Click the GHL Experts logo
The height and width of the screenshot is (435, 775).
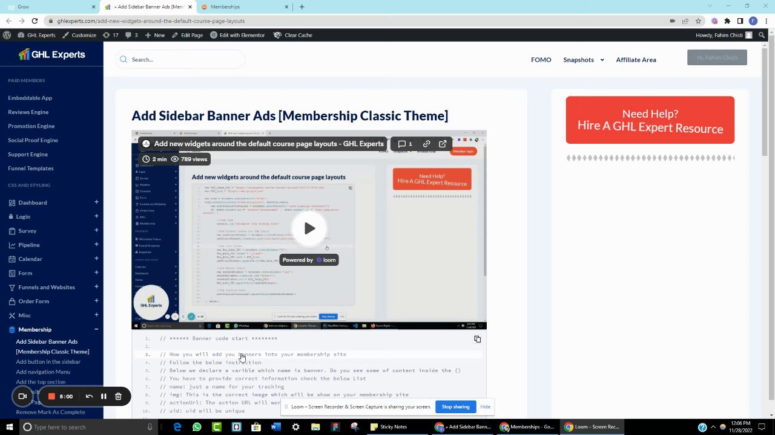(x=51, y=54)
